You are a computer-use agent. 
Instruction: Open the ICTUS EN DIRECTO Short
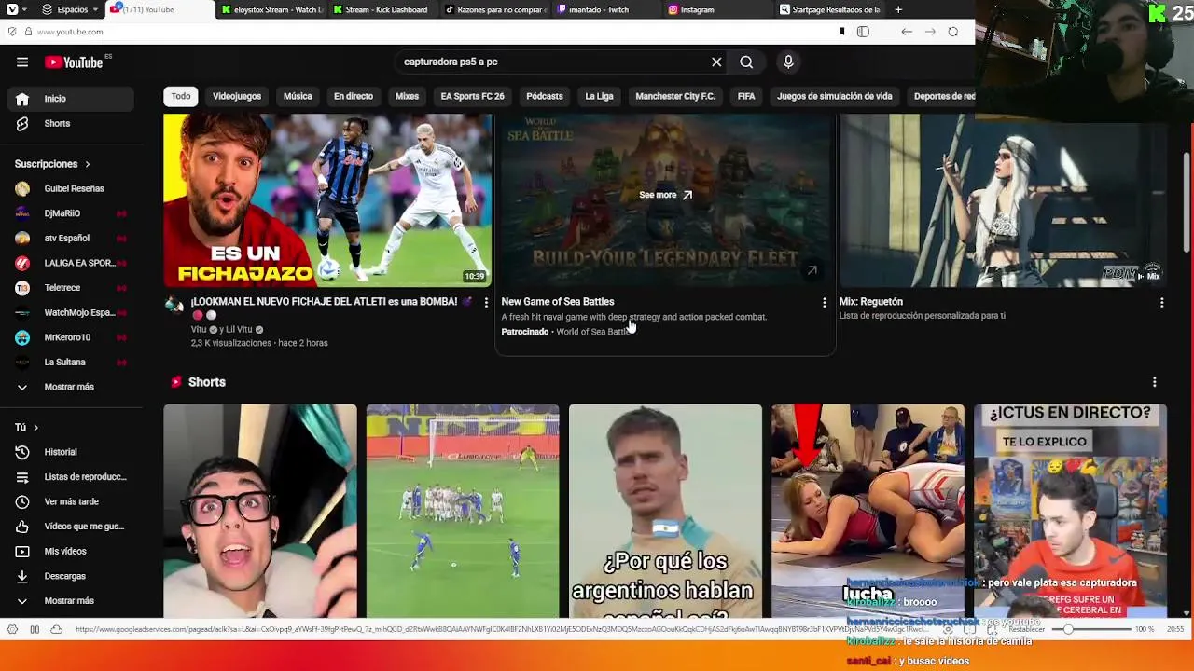[x=1070, y=511]
